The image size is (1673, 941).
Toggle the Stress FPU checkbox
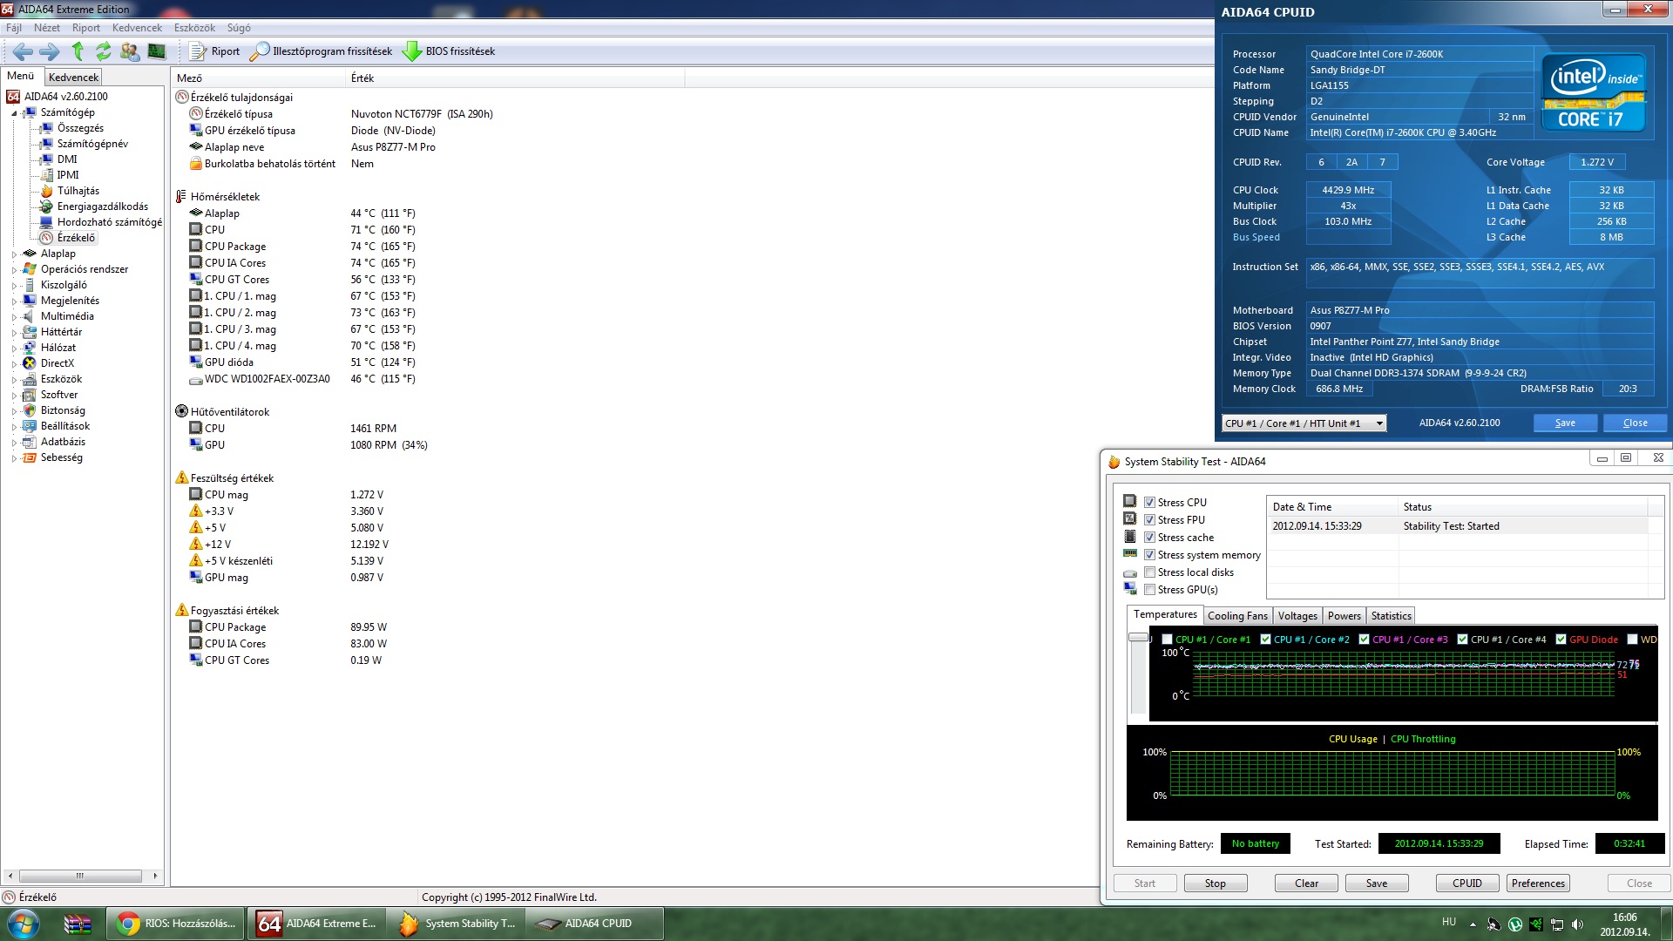(1149, 520)
